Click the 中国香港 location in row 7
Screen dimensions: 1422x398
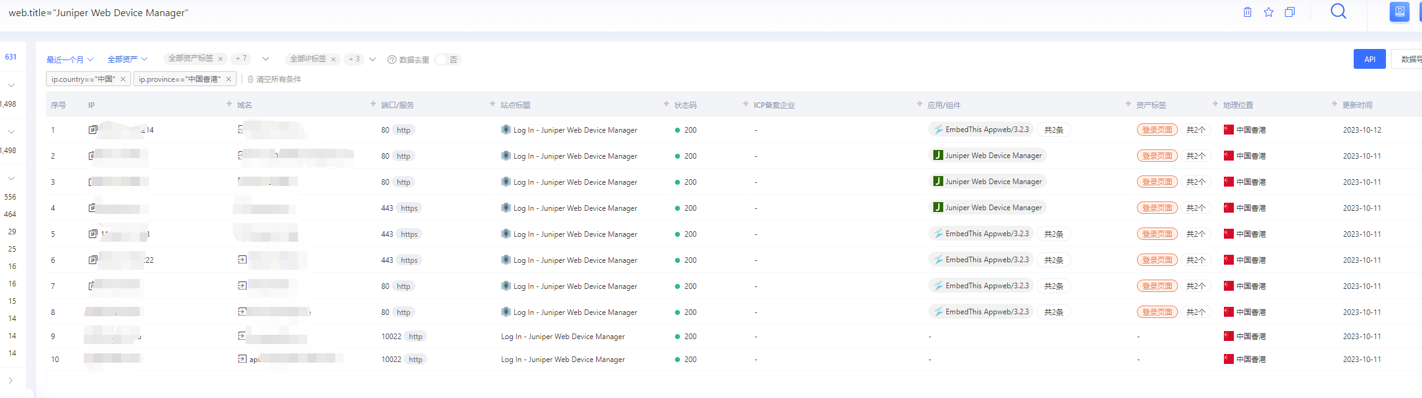[x=1251, y=286]
